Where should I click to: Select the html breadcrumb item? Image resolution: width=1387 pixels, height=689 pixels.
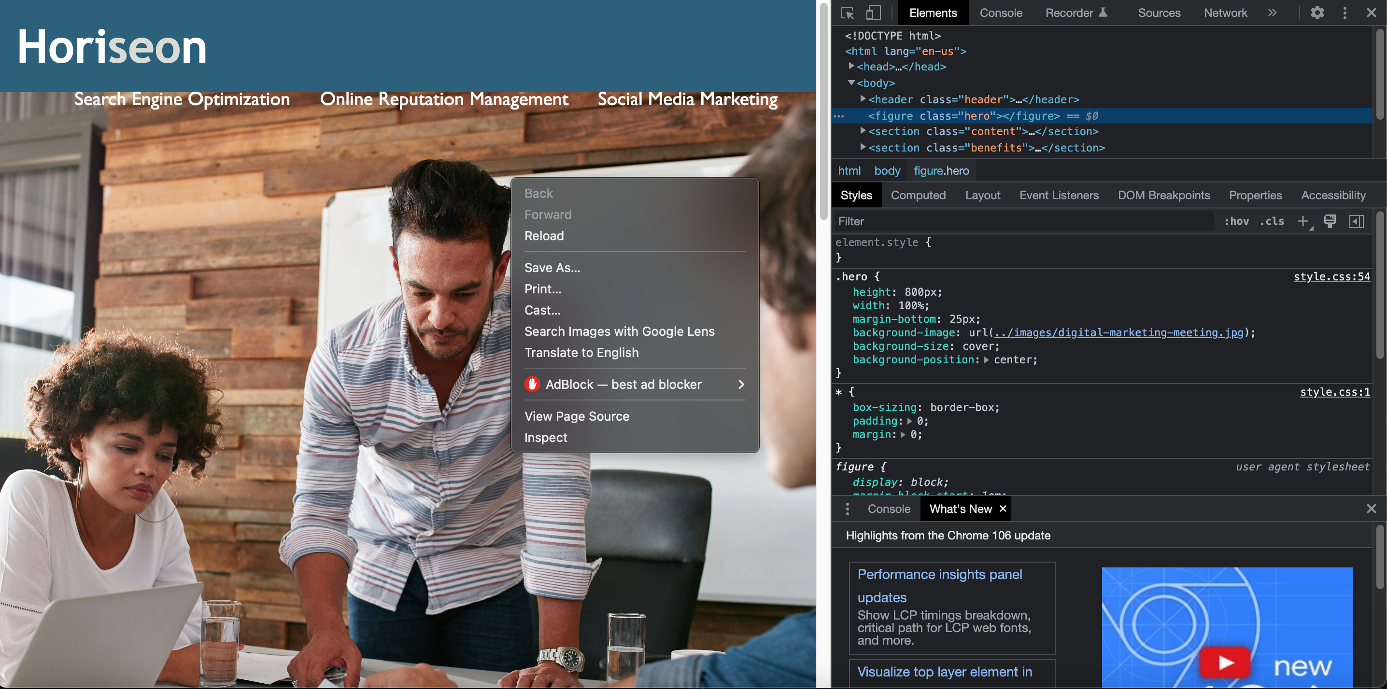coord(849,170)
